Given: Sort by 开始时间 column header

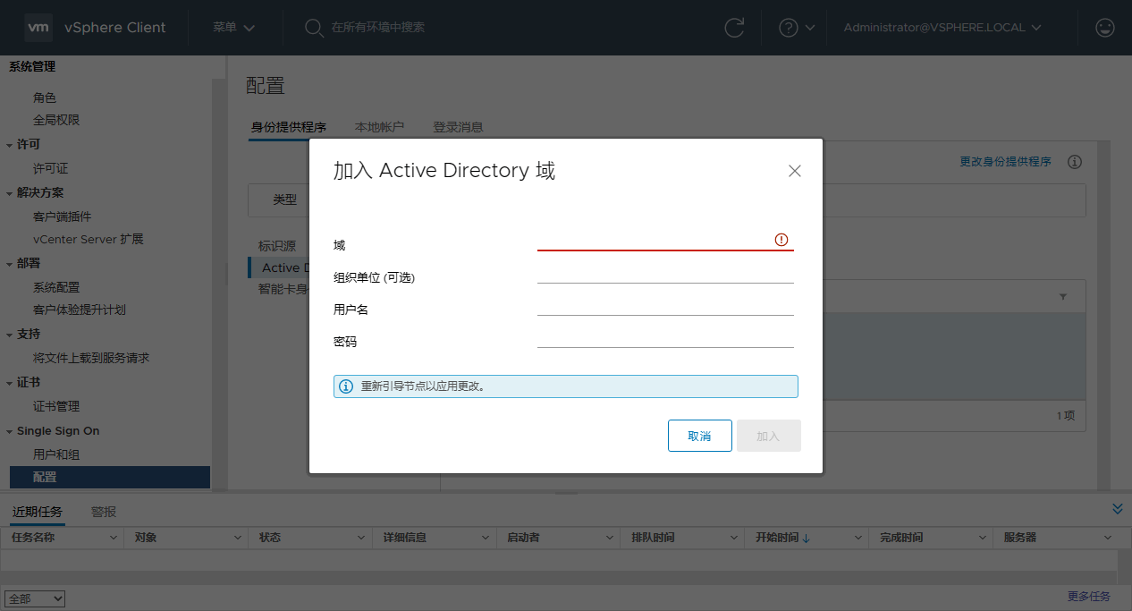Looking at the screenshot, I should (x=777, y=538).
